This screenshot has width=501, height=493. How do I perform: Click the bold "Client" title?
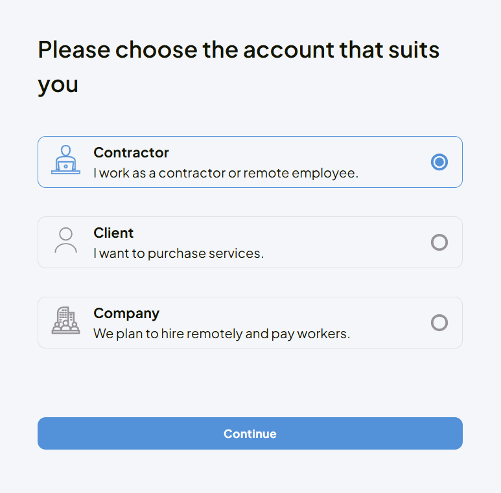click(113, 233)
